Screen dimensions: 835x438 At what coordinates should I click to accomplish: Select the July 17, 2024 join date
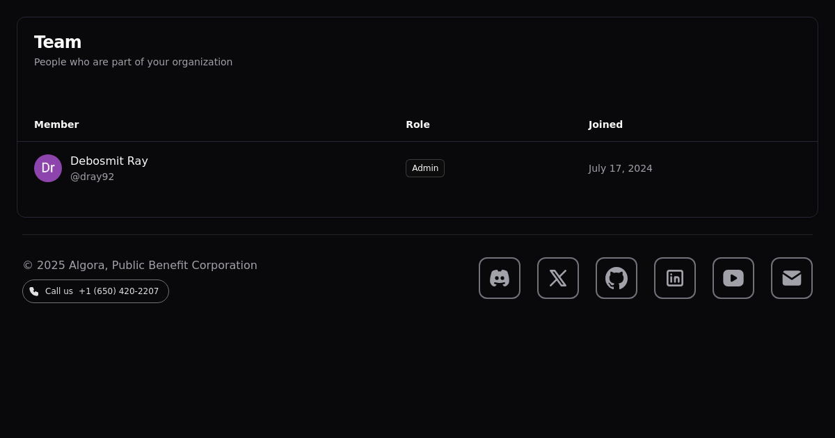(x=621, y=168)
